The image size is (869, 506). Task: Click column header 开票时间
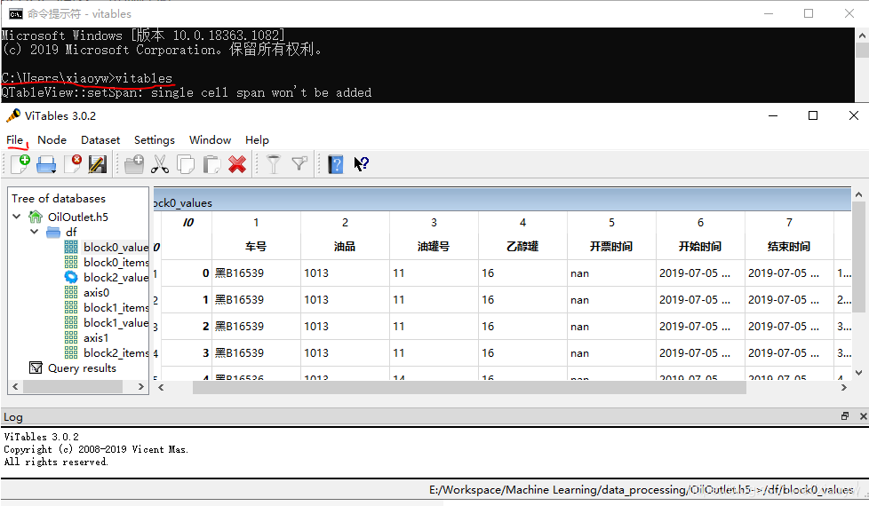pyautogui.click(x=611, y=247)
